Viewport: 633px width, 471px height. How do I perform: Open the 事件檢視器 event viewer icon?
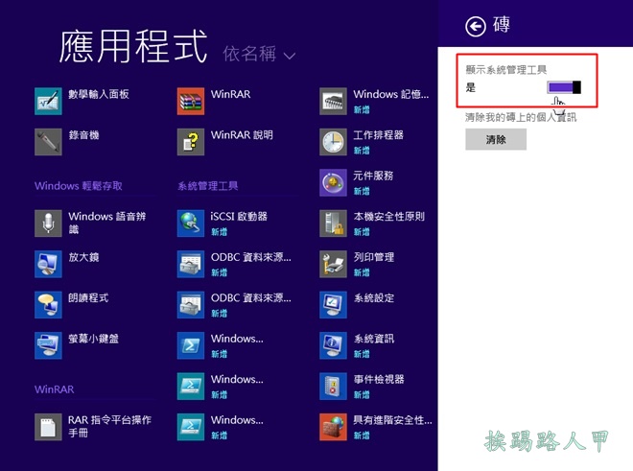(x=333, y=386)
